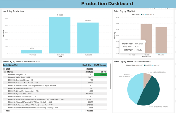Click the Total row label in matrix

pos(8,111)
